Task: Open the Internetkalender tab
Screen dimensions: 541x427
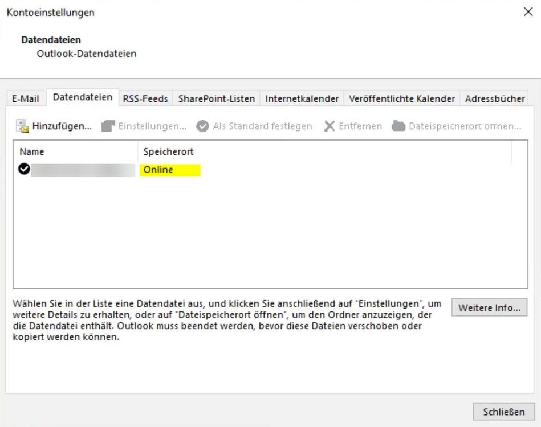Action: (302, 98)
